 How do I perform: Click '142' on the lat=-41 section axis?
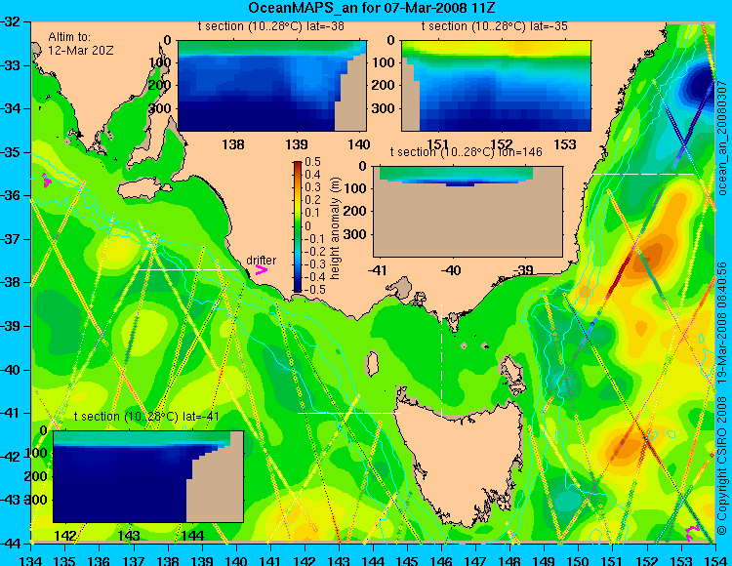click(65, 536)
